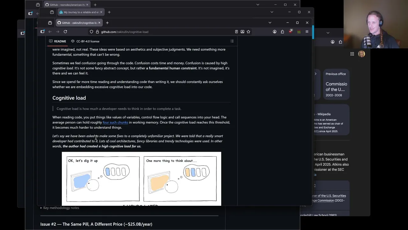
Task: Maximize the front cognitive-load window
Action: pyautogui.click(x=297, y=23)
